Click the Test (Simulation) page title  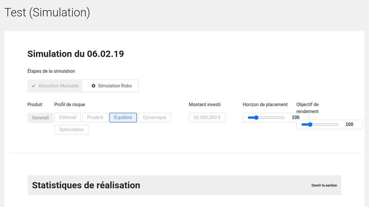pos(47,13)
